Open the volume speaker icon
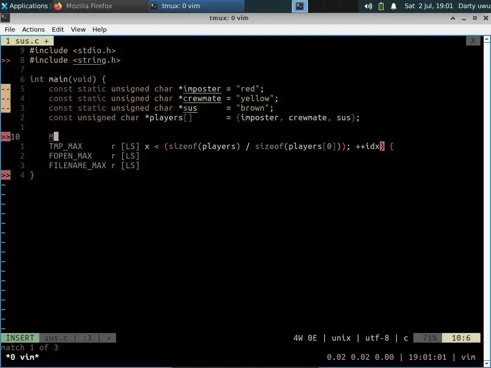Viewport: 491px width, 368px height. (x=368, y=6)
